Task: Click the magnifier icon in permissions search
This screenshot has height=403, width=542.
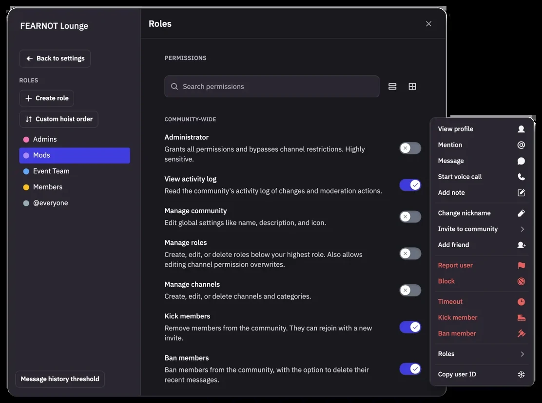Action: [x=174, y=86]
